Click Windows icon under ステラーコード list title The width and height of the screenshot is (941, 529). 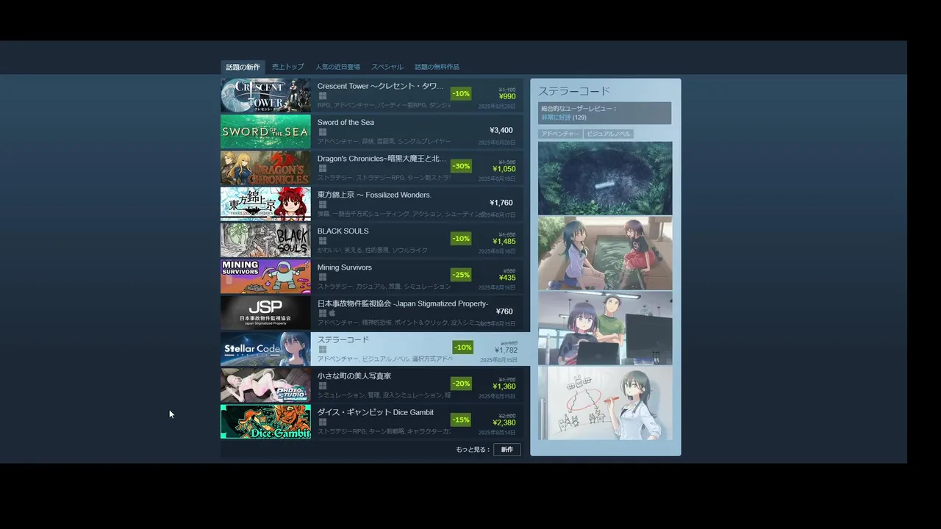(x=322, y=350)
